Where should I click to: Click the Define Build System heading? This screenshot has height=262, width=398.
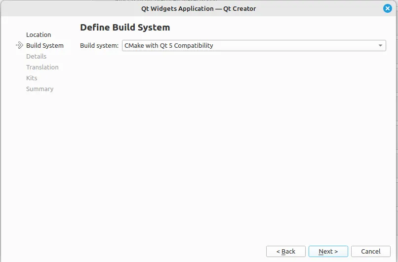pos(125,28)
